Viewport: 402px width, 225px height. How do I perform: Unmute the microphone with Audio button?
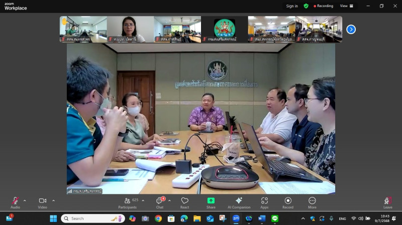[x=15, y=202]
